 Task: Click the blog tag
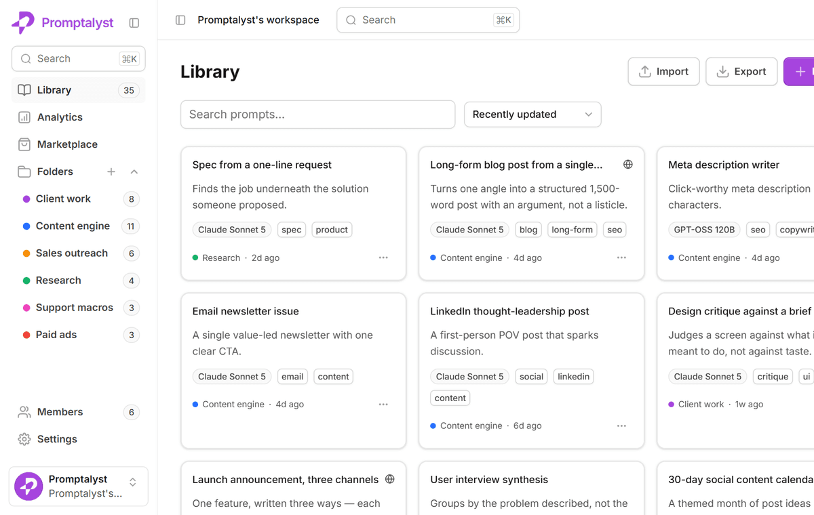click(528, 230)
